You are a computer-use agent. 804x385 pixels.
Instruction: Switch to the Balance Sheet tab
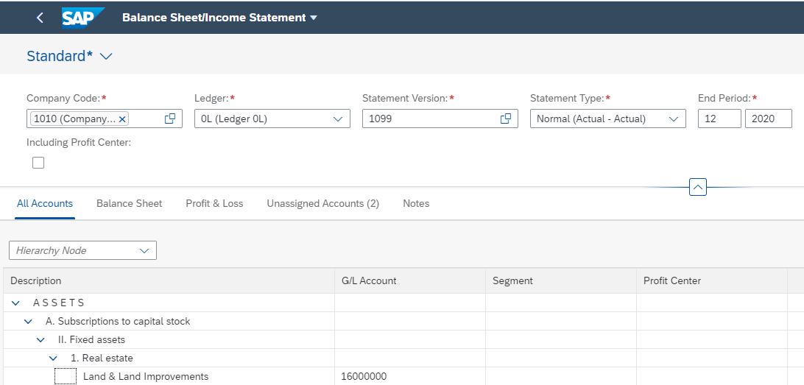130,203
